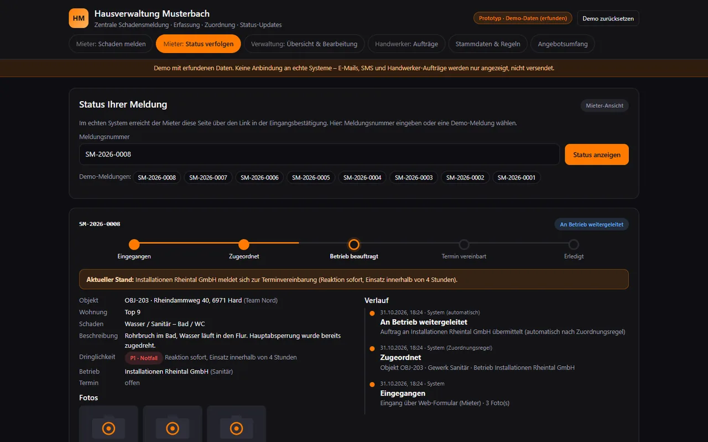708x442 pixels.
Task: Click the Aktueller Stand status banner
Action: (354, 280)
